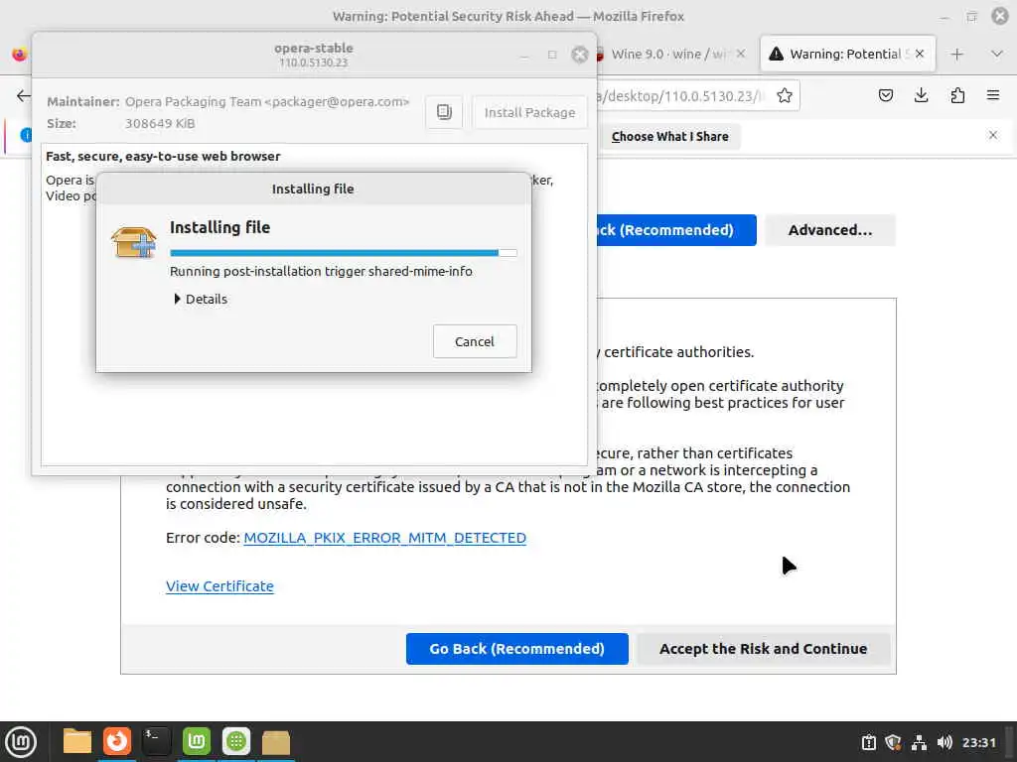The width and height of the screenshot is (1017, 762).
Task: Close the Wine 9.0 tab
Action: click(x=741, y=54)
